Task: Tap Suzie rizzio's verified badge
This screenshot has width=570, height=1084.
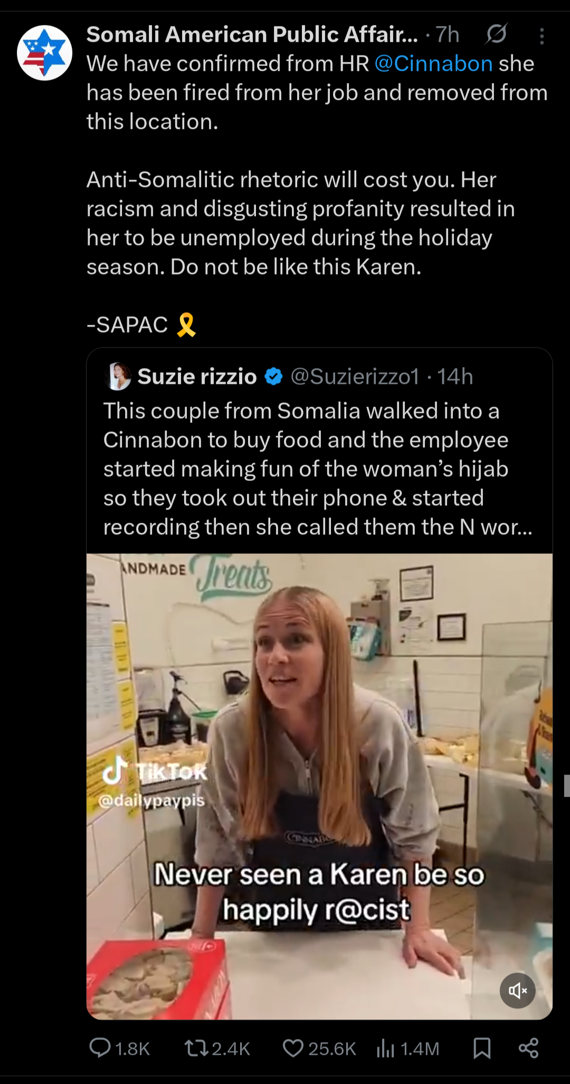Action: tap(273, 376)
